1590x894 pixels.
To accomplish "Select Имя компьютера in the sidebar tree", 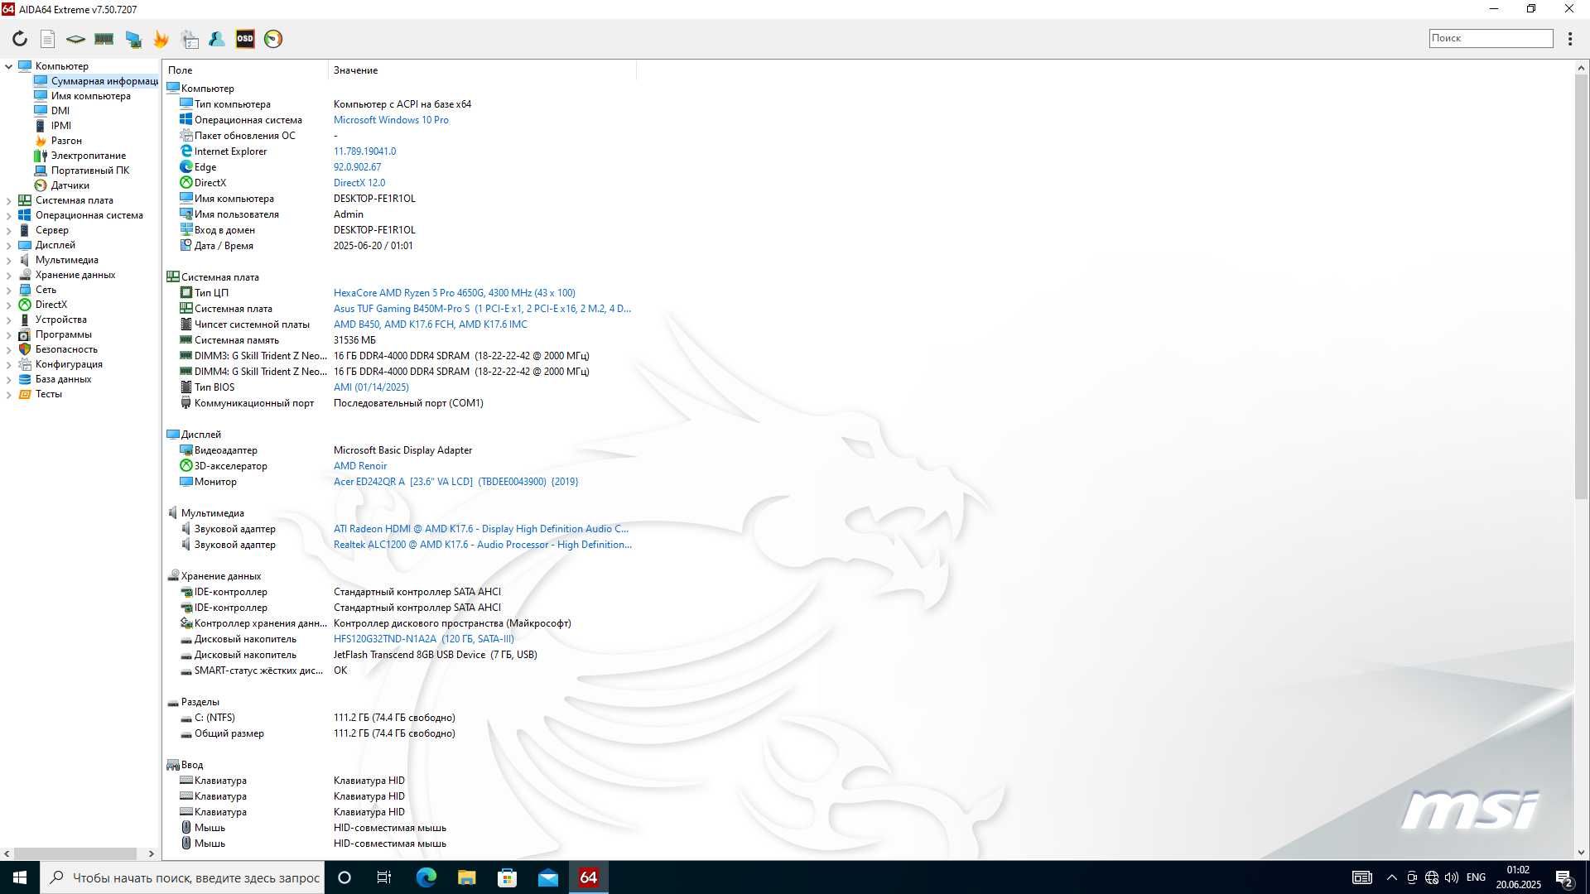I will (x=83, y=96).
